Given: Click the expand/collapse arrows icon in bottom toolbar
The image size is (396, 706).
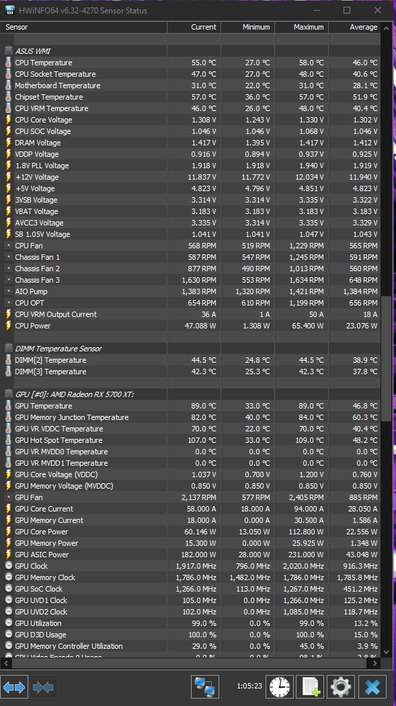Looking at the screenshot, I should point(14,687).
